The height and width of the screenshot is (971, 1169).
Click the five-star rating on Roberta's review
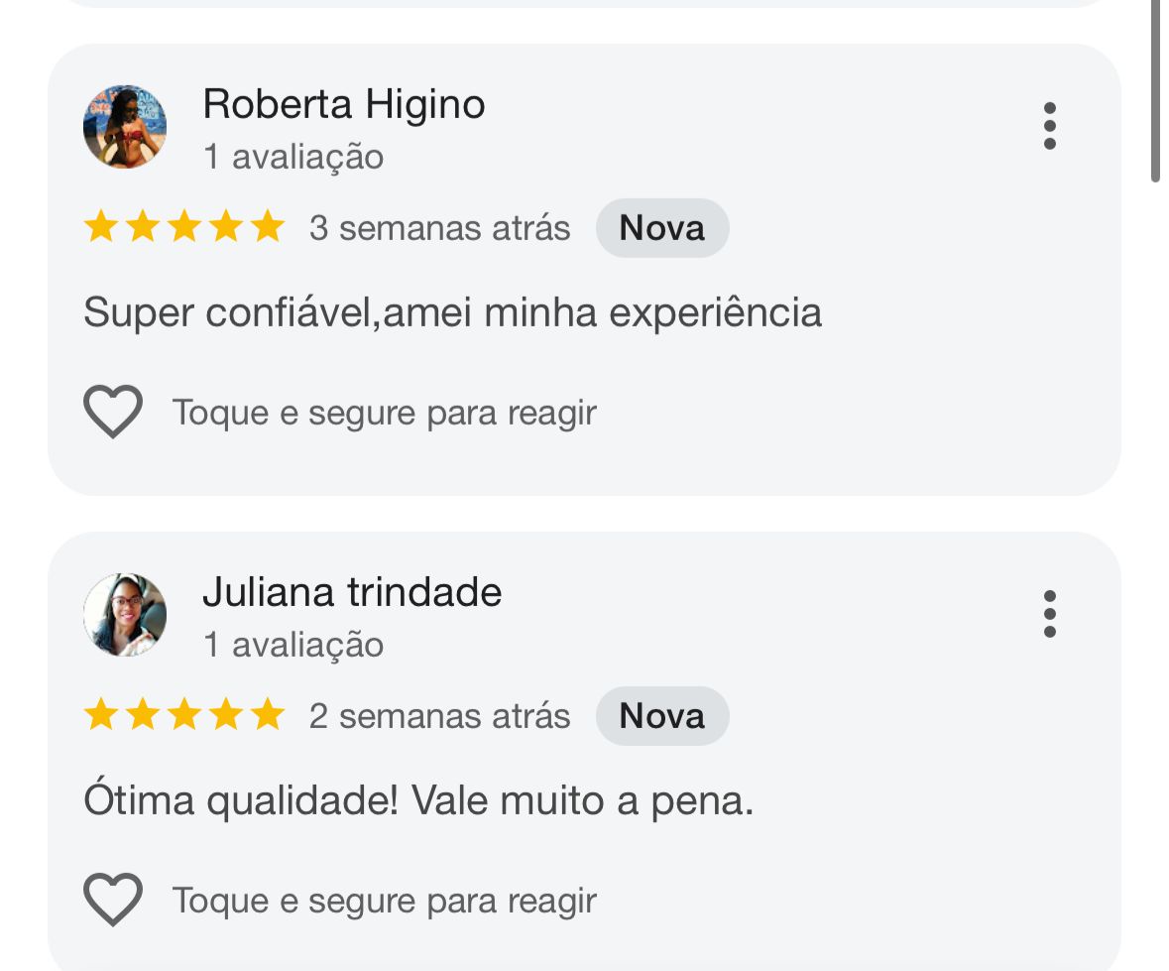coord(184,228)
